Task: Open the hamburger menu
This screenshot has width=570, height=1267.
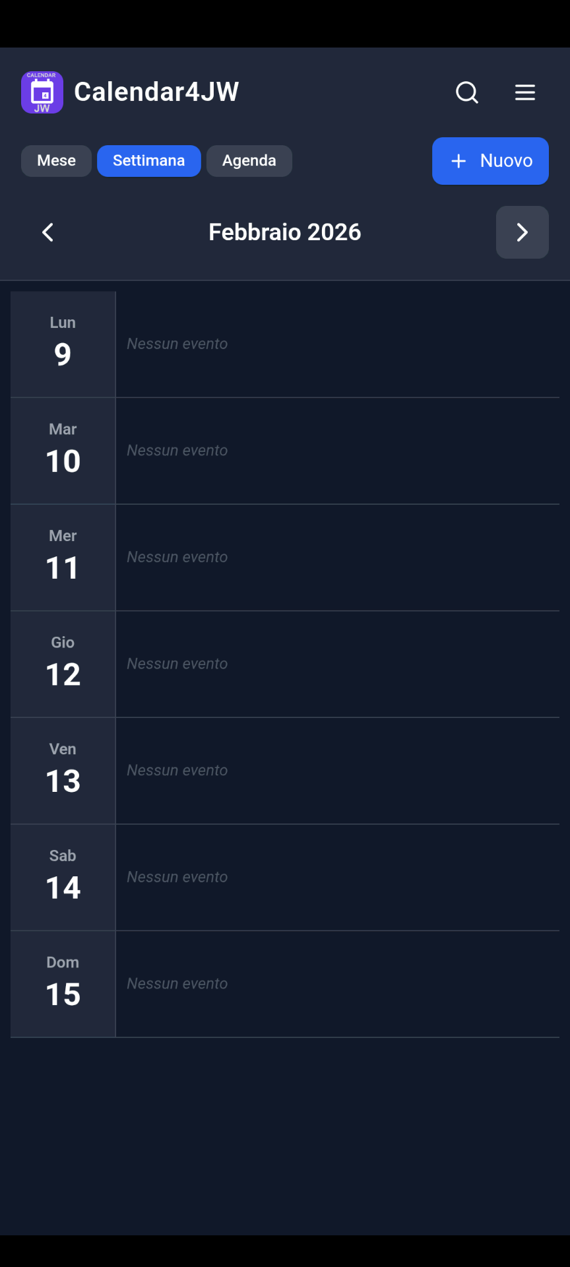Action: (x=525, y=92)
